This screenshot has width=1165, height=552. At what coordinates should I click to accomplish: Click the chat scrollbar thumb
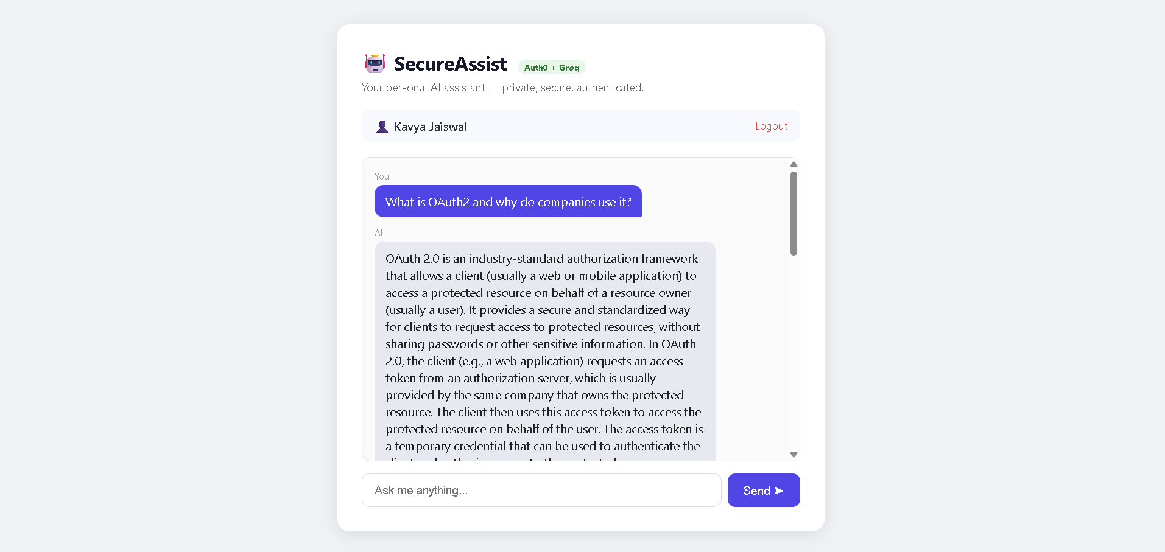click(794, 213)
